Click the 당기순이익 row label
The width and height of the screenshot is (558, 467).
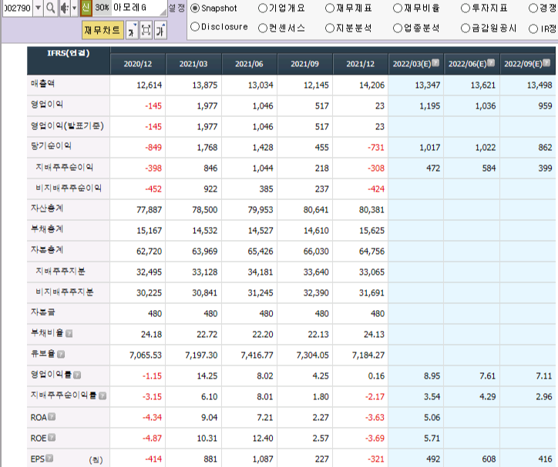click(51, 146)
